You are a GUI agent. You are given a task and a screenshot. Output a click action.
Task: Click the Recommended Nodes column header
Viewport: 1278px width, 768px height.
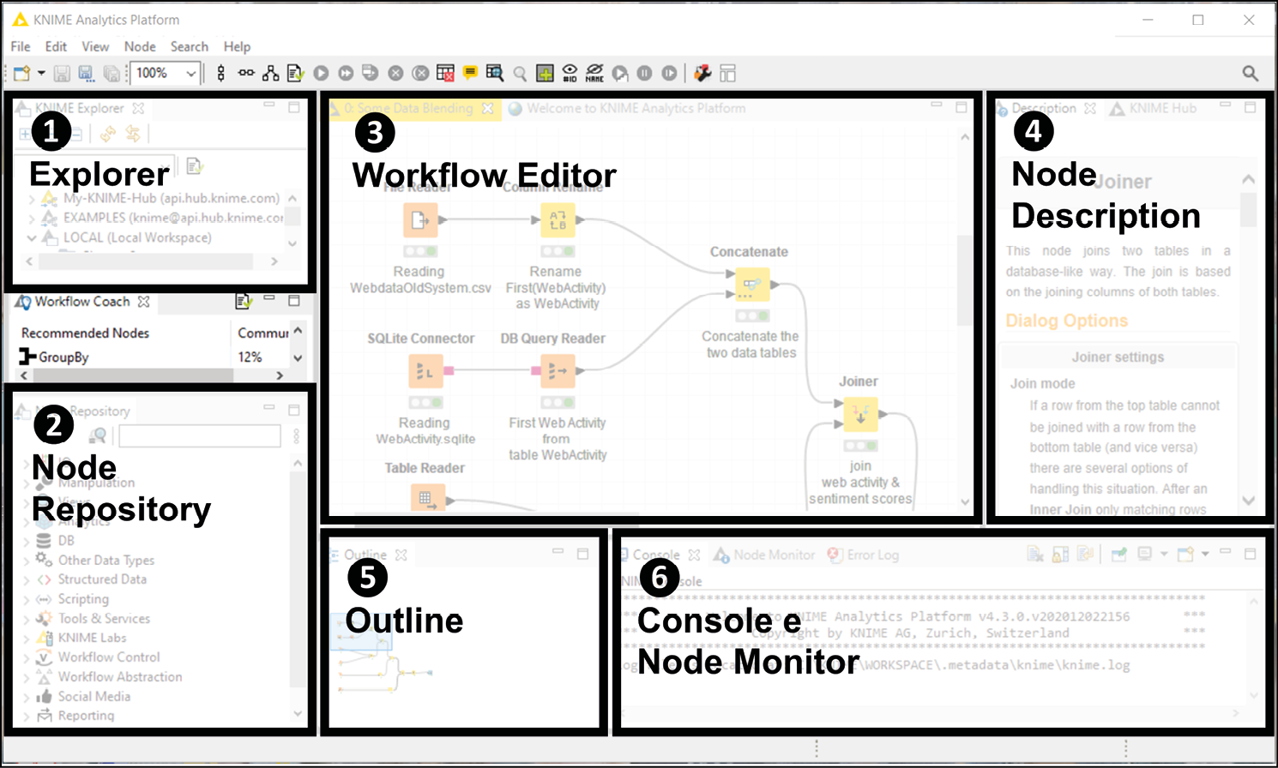(x=85, y=333)
